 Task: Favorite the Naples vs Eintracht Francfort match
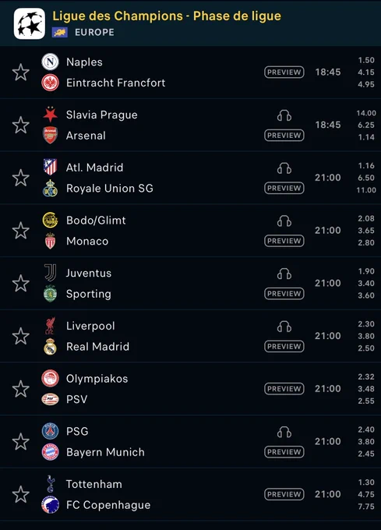pos(20,72)
